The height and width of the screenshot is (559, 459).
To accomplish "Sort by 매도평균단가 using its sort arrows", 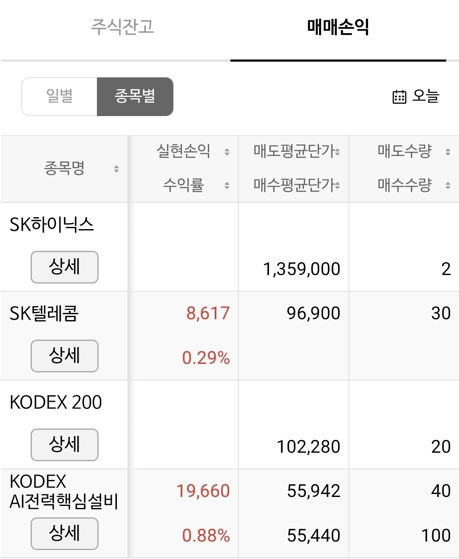I will point(337,152).
